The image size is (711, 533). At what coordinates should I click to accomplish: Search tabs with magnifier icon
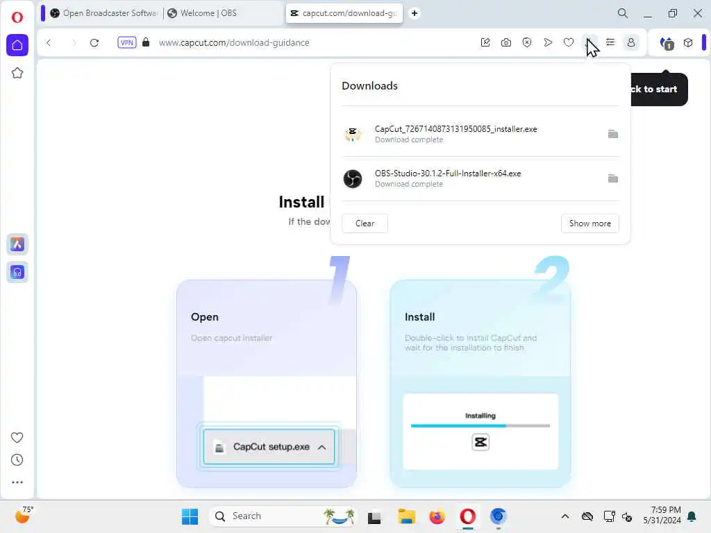[623, 13]
